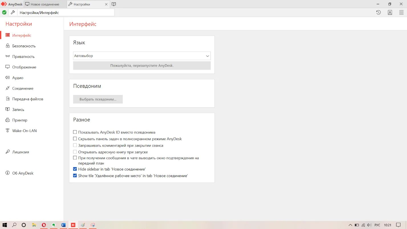The width and height of the screenshot is (407, 229).
Task: Open the Безопасность settings section
Action: click(x=24, y=46)
